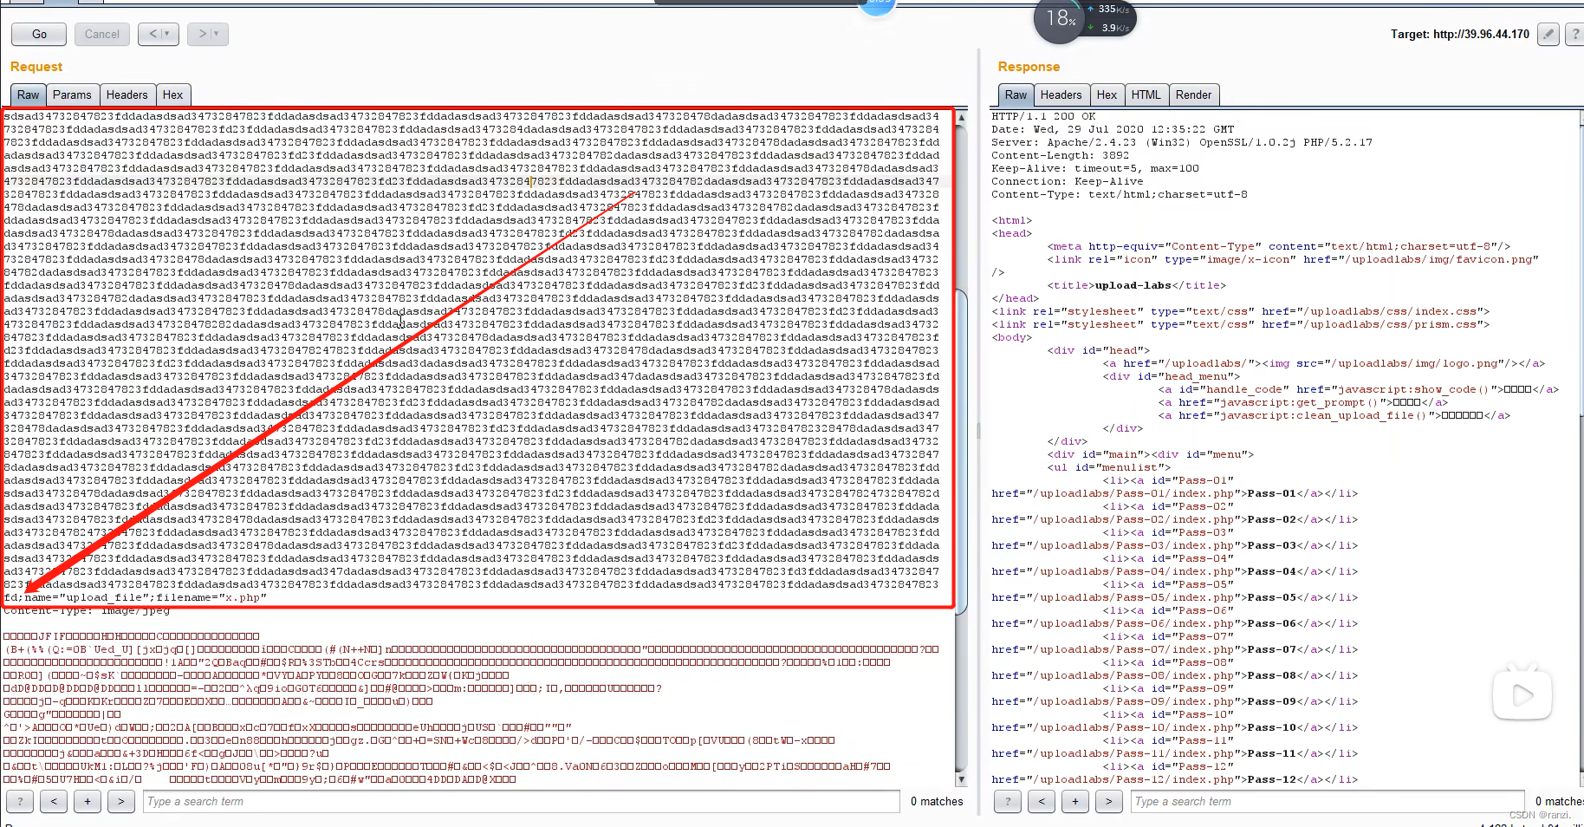Open the history forward dropdown arrow

[217, 34]
